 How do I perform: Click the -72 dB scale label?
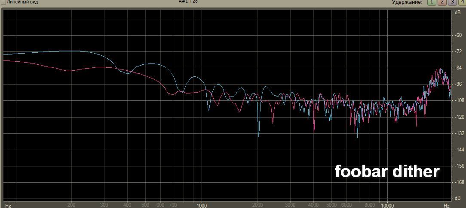(x=458, y=51)
